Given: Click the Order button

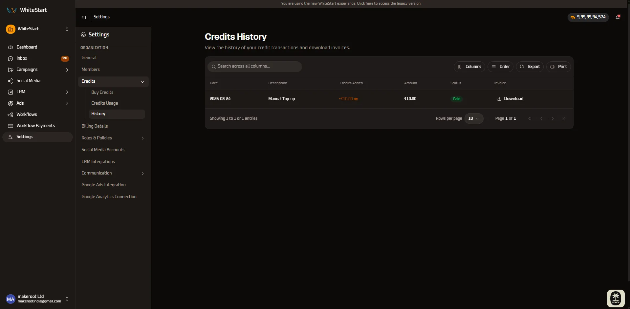Looking at the screenshot, I should [501, 67].
